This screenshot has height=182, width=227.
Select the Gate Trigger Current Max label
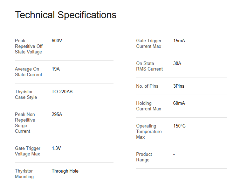[x=149, y=43]
